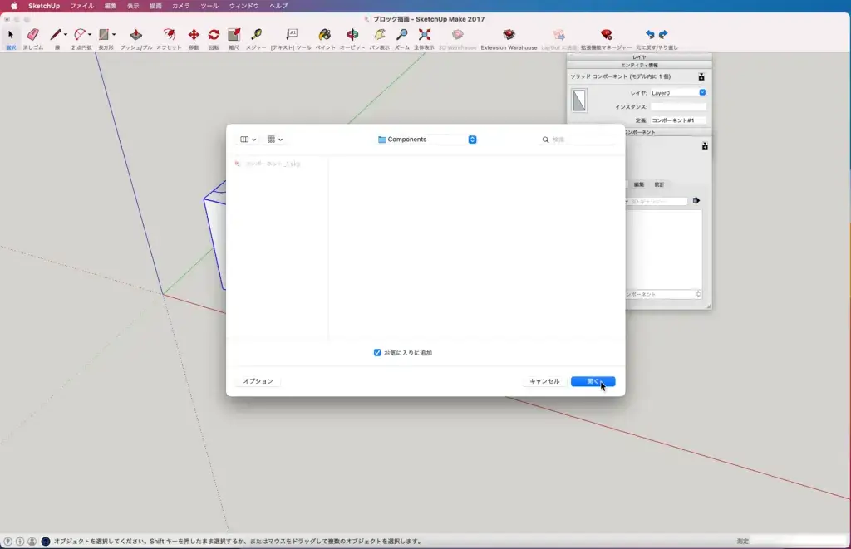The height and width of the screenshot is (549, 851).
Task: Select the Rectangle shape tool
Action: 104,35
